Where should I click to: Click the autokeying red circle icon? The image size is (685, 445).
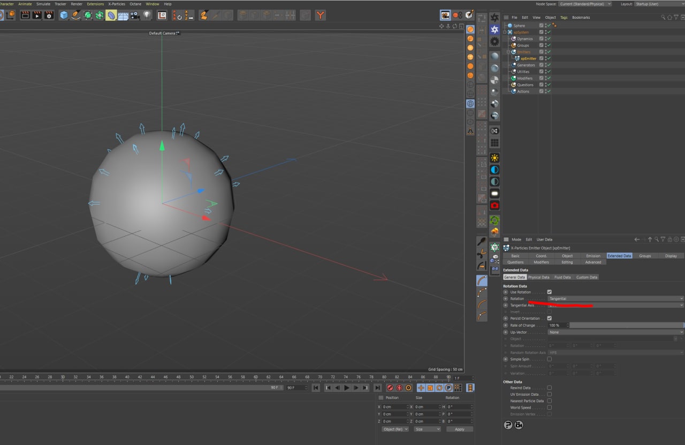coord(399,388)
